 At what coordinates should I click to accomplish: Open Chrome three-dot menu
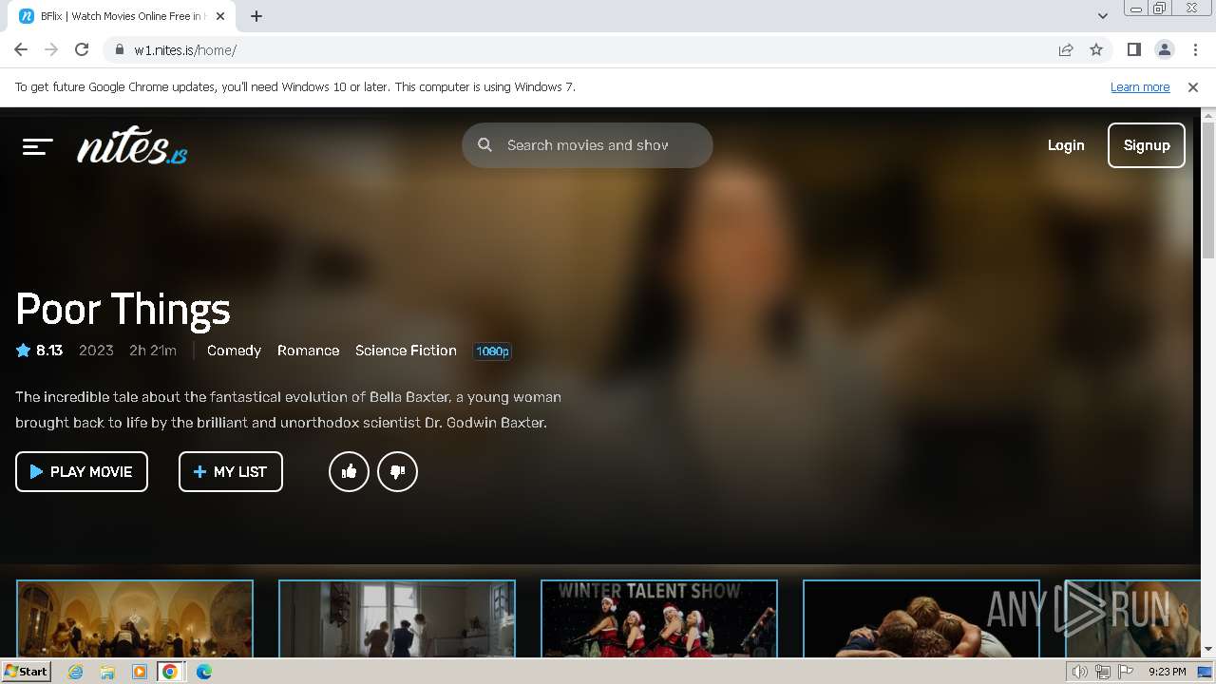point(1195,49)
